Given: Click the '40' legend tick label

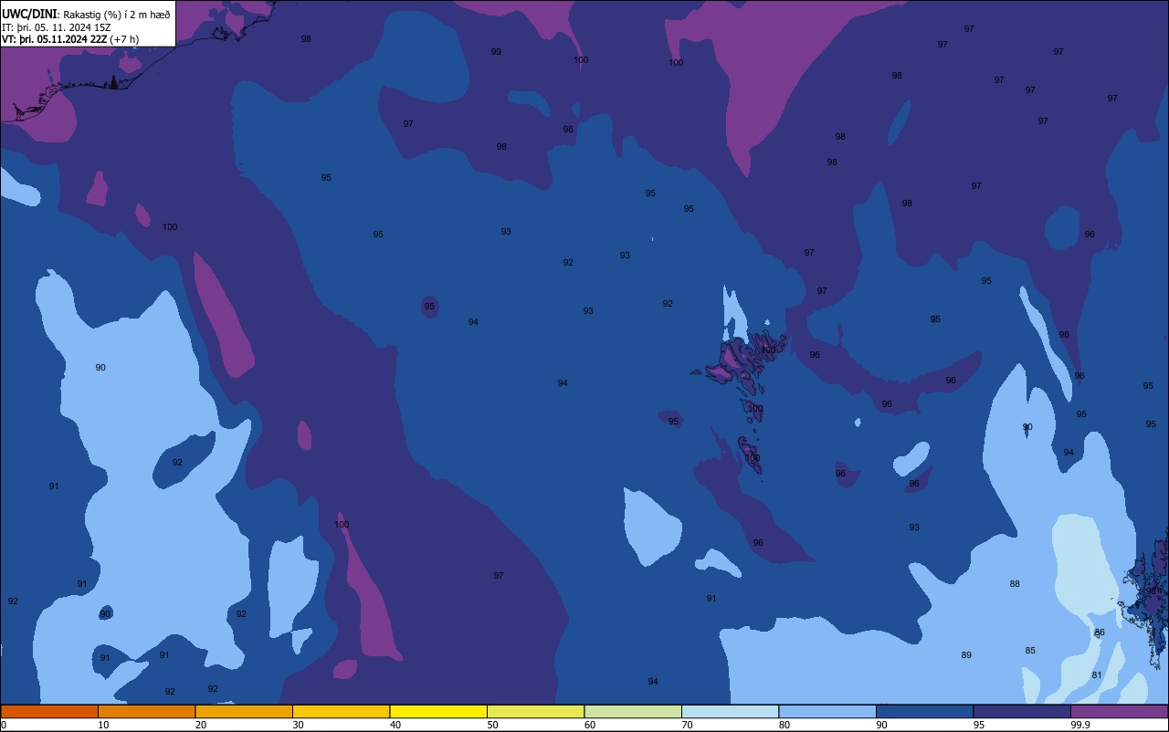Looking at the screenshot, I should tap(395, 725).
